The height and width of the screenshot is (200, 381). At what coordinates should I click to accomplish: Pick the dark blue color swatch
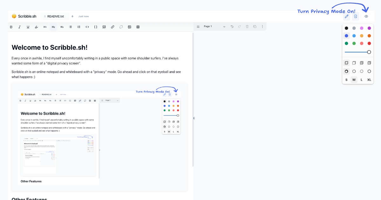(x=346, y=36)
